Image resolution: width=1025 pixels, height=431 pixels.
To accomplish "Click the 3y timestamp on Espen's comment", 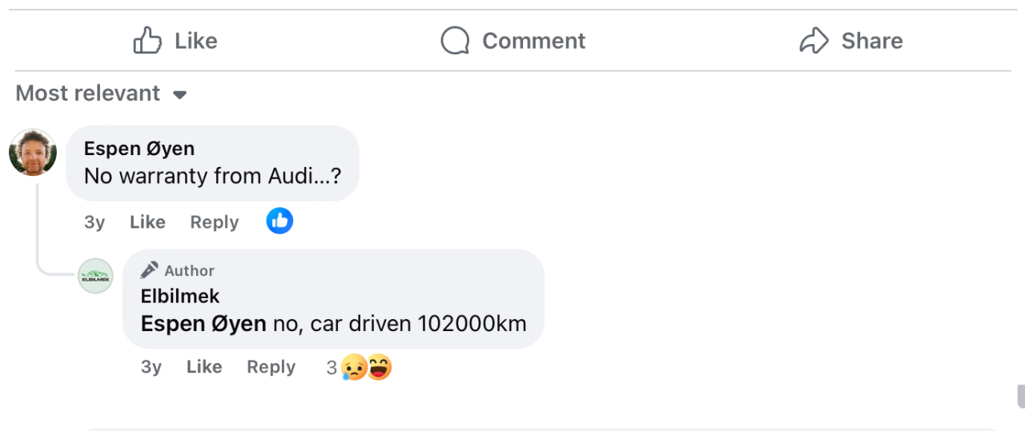I will [94, 222].
